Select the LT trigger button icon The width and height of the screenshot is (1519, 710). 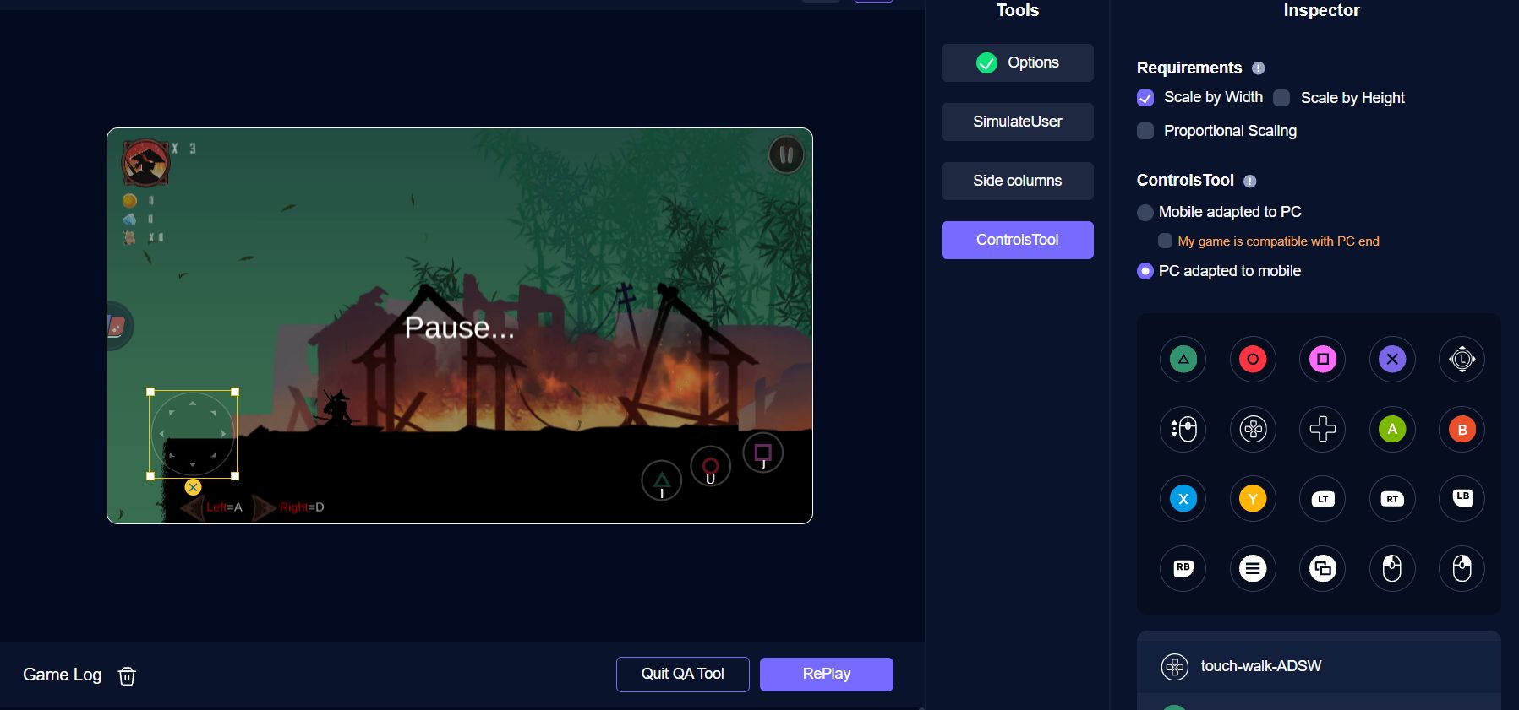coord(1322,498)
